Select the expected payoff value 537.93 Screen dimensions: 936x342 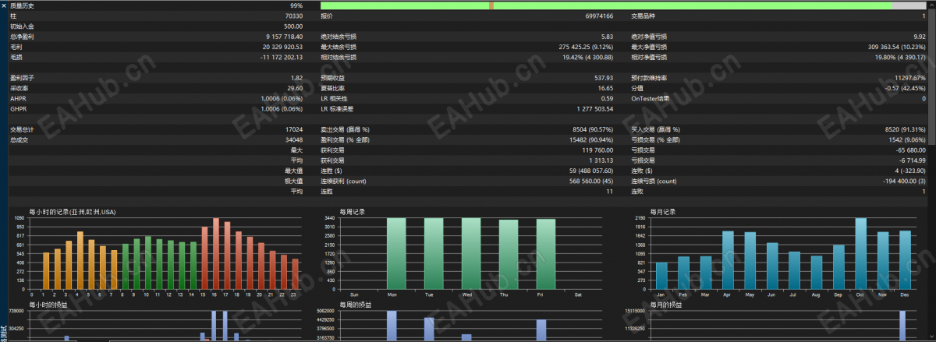pos(604,78)
